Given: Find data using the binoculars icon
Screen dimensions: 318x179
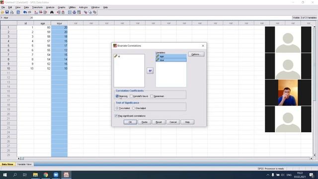Looking at the screenshot, I should click(52, 12).
